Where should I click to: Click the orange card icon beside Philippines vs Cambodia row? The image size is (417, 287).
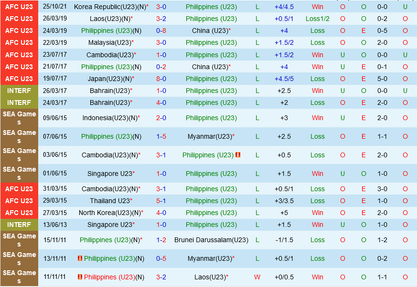[237, 155]
